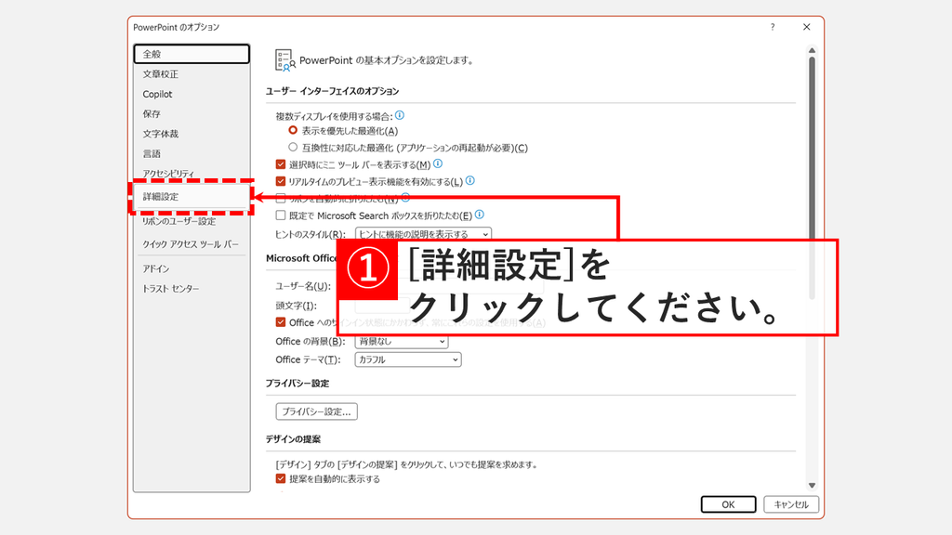Click info icon next to リアルタイムのプレビュー option

[x=469, y=181]
